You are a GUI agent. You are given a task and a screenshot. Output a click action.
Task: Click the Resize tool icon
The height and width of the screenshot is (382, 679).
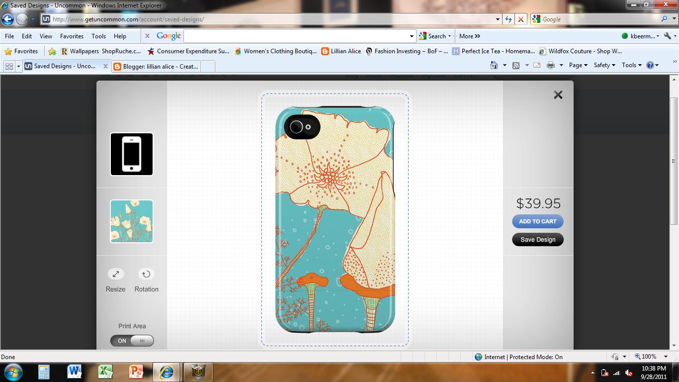coord(116,274)
